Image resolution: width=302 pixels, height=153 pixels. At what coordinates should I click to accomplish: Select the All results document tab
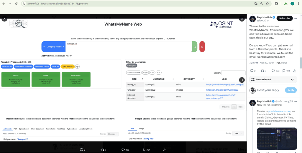point(7,129)
